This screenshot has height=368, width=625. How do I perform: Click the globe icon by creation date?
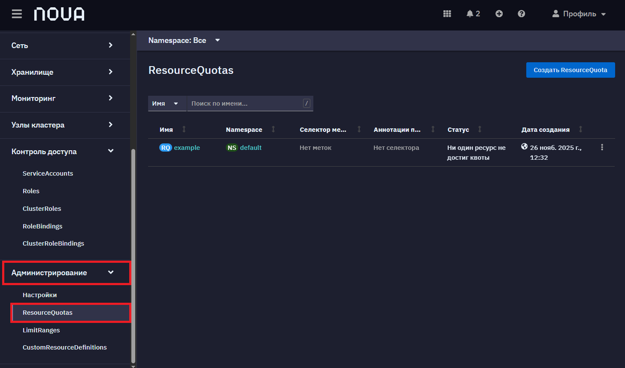click(524, 146)
